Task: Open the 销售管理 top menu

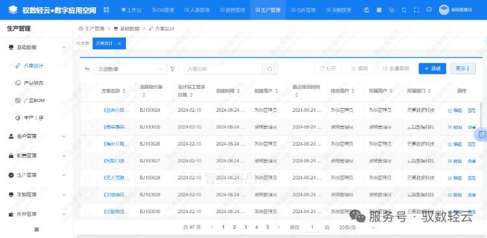Action: (x=232, y=10)
